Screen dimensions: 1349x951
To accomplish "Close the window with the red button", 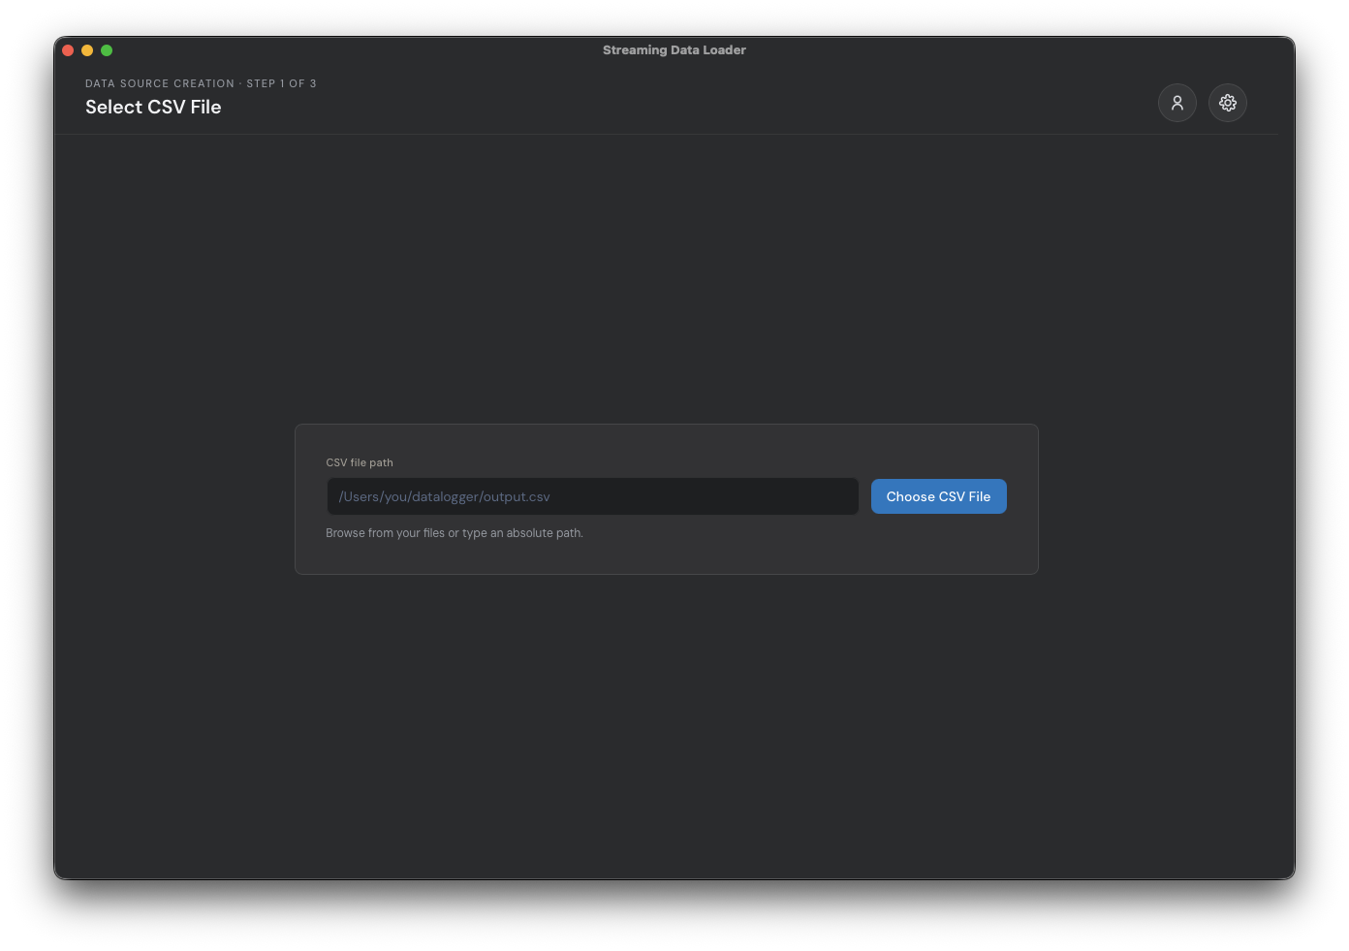I will [x=68, y=50].
